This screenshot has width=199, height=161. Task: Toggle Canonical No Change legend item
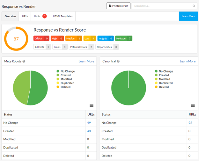coord(164,71)
